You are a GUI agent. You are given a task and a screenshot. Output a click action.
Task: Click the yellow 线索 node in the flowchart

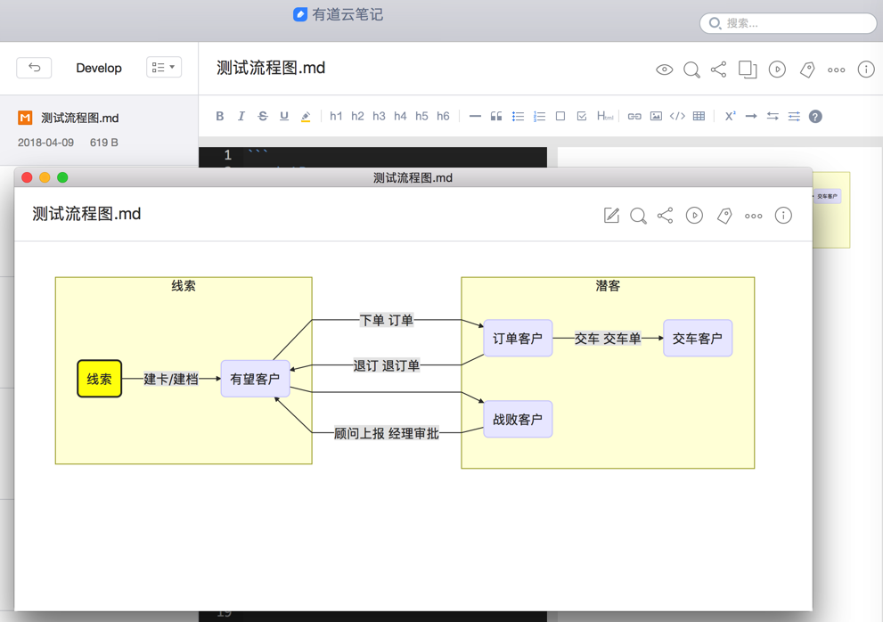(99, 379)
